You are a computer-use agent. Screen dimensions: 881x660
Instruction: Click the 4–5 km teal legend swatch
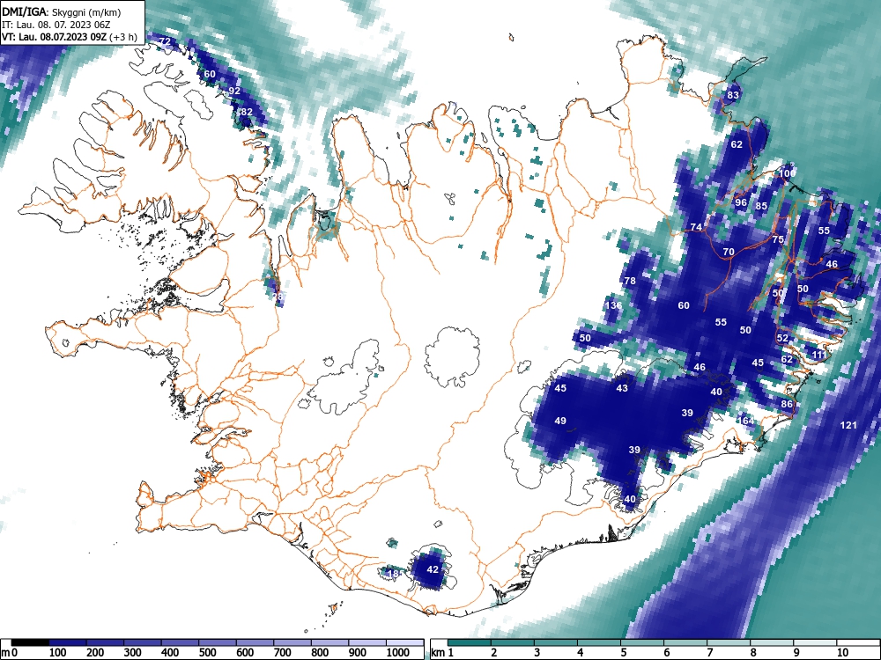(x=599, y=642)
